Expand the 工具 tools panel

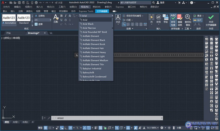click(188, 29)
